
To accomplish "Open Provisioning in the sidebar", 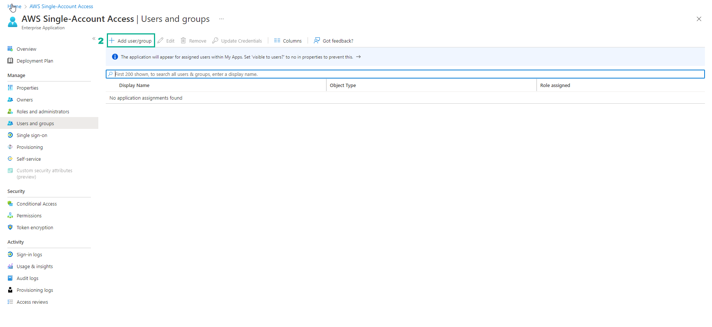I will point(30,147).
